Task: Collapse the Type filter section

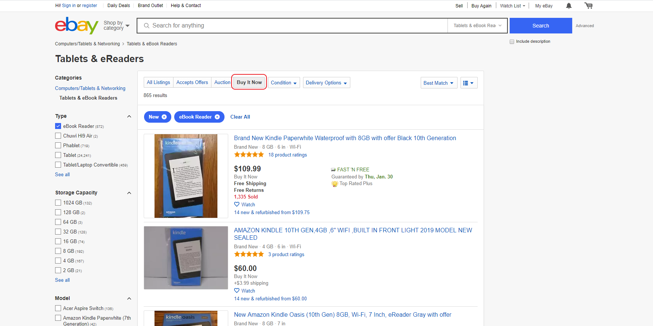Action: pyautogui.click(x=129, y=116)
